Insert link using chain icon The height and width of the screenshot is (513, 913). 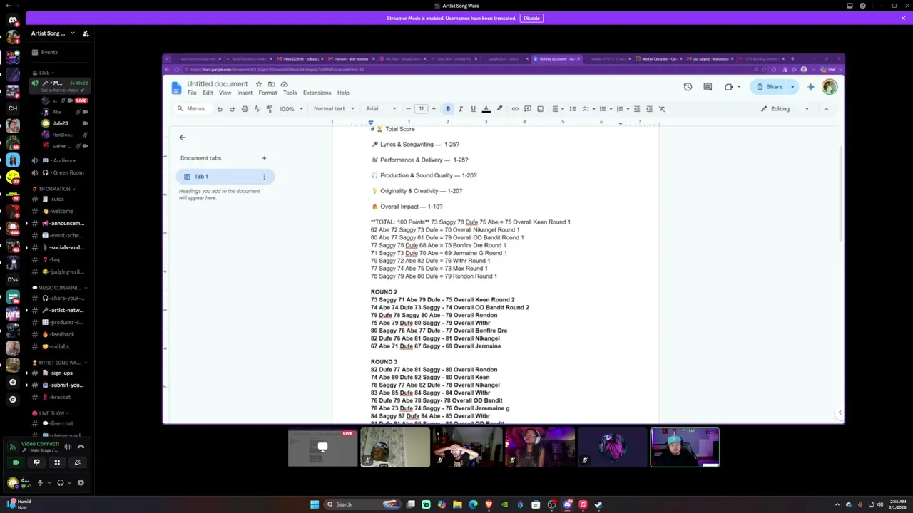coord(515,109)
